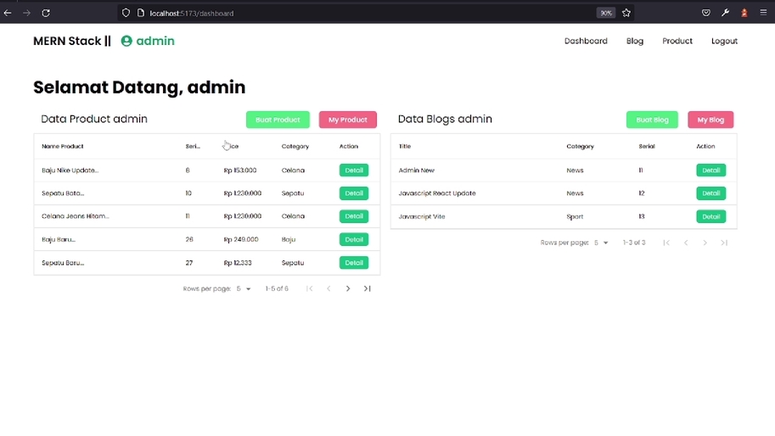Click the Data Product admin heading
Image resolution: width=775 pixels, height=436 pixels.
94,119
